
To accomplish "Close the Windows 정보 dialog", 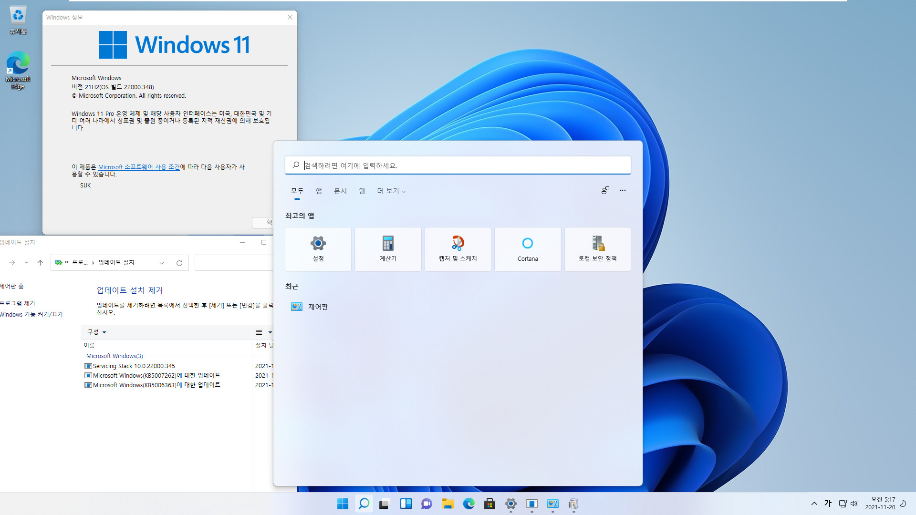I will click(x=290, y=17).
